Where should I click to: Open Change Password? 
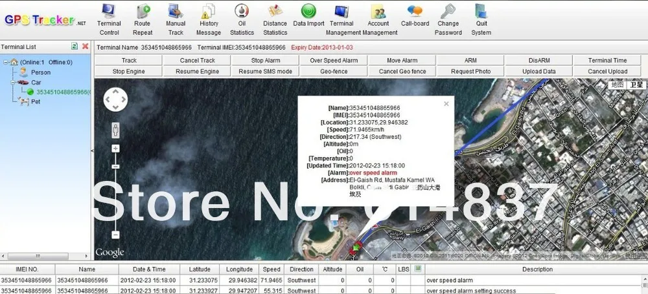click(448, 19)
